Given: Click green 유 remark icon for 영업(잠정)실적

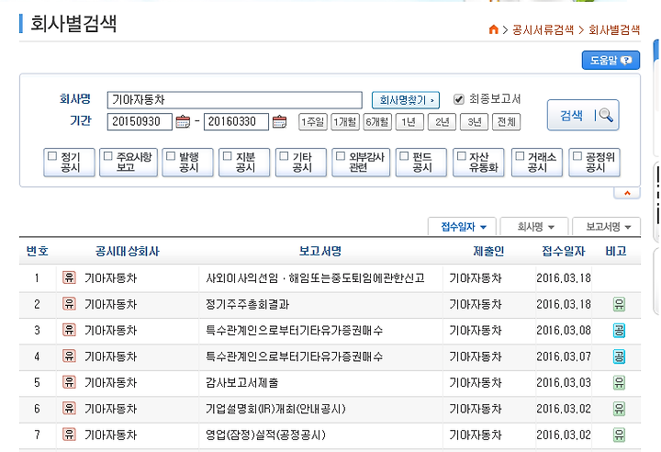Looking at the screenshot, I should pyautogui.click(x=619, y=435).
